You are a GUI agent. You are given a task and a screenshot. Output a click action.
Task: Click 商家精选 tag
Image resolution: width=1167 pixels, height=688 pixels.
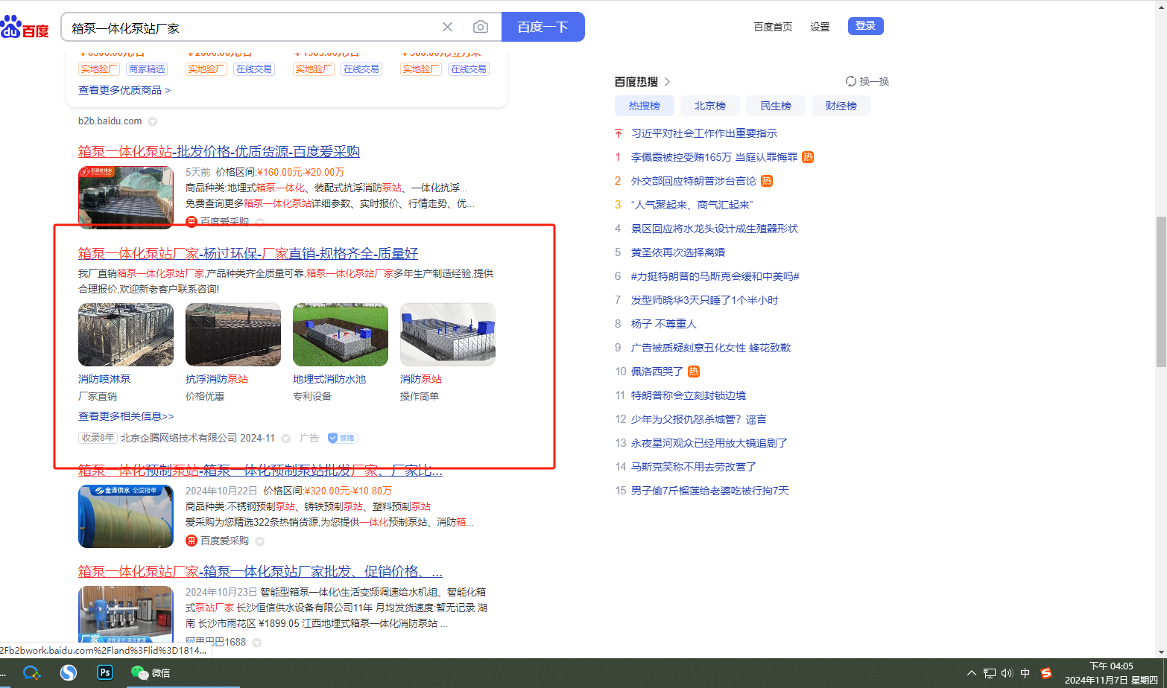tap(147, 69)
